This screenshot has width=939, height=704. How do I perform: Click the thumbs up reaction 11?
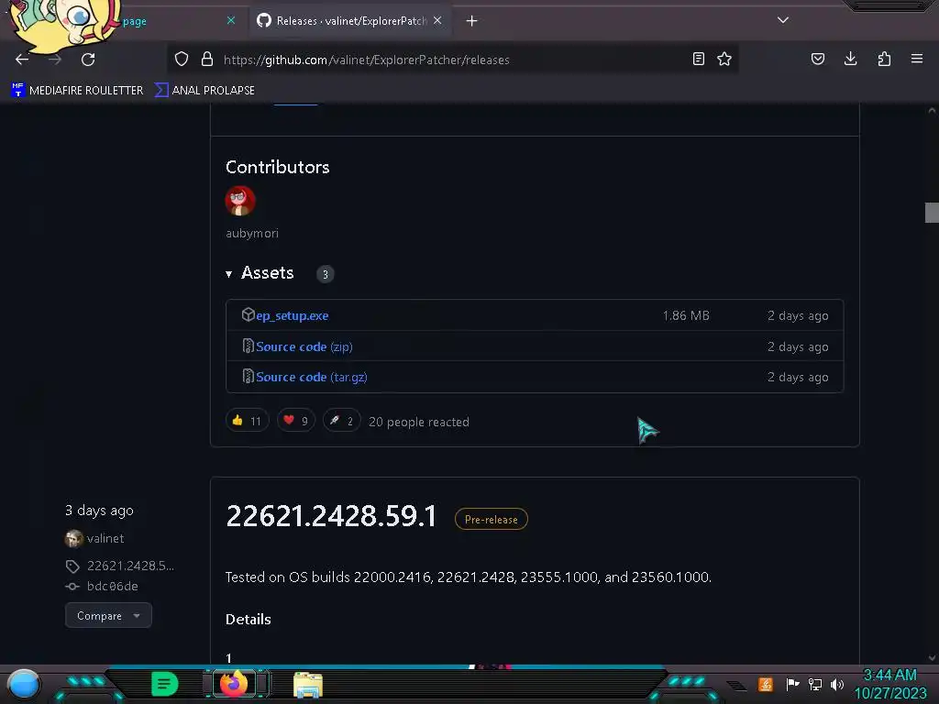point(248,421)
